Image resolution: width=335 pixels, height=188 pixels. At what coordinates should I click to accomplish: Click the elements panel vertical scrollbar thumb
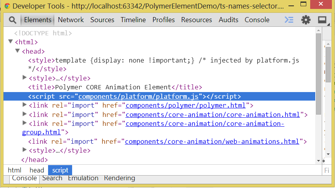pyautogui.click(x=318, y=74)
